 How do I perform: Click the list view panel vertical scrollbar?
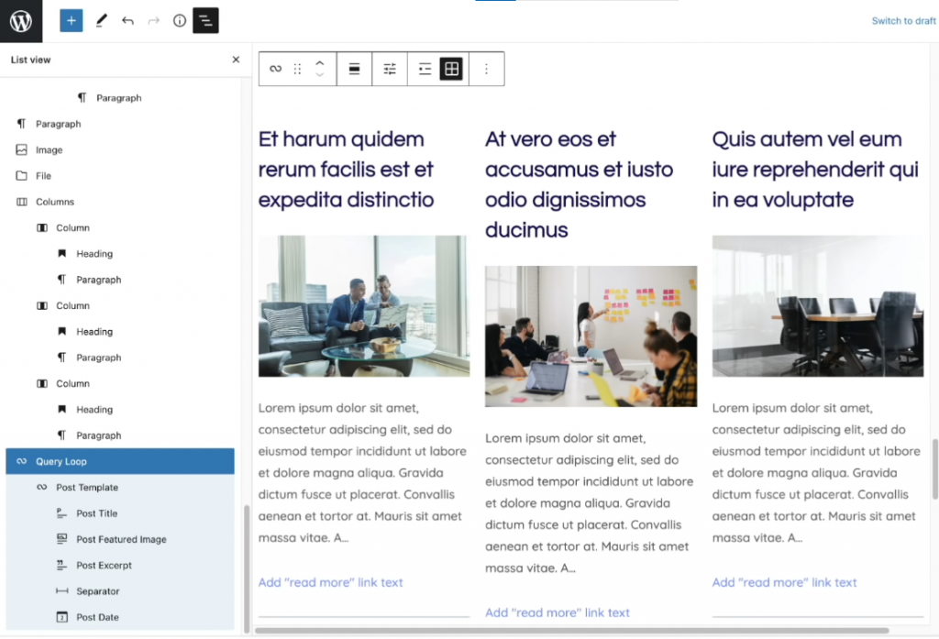pyautogui.click(x=246, y=569)
